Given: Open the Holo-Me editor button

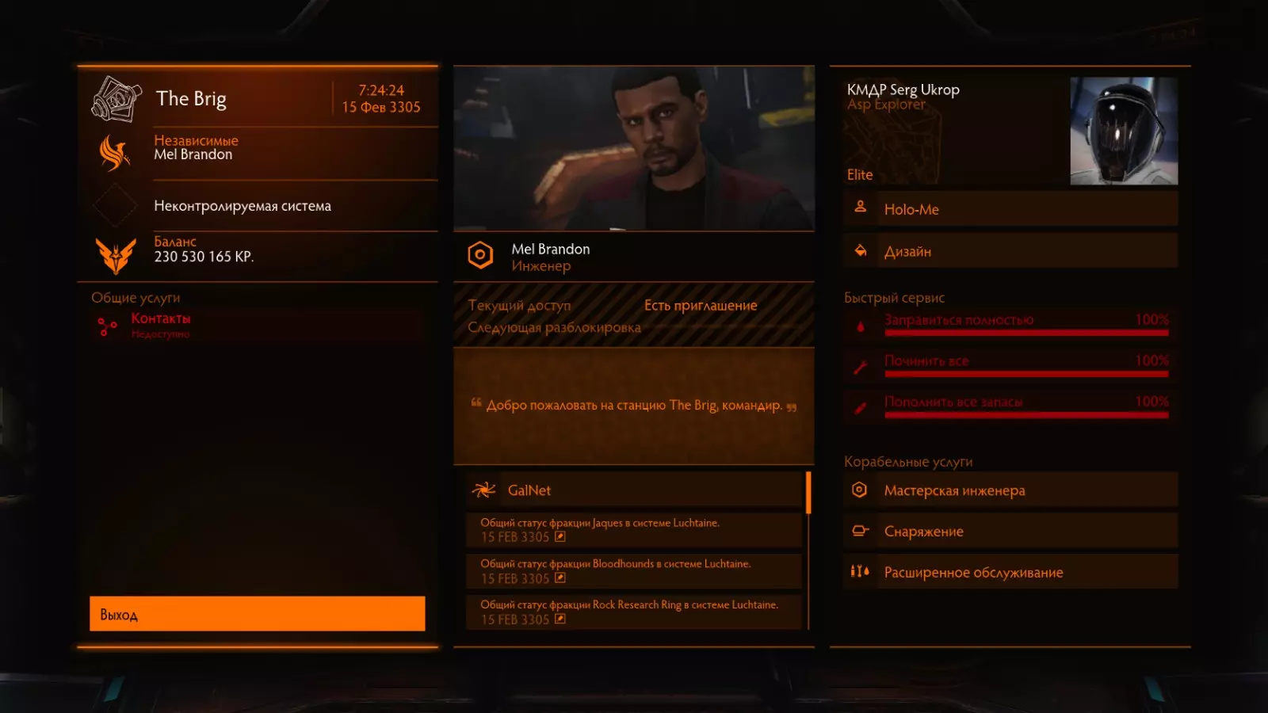Looking at the screenshot, I should tap(1010, 208).
